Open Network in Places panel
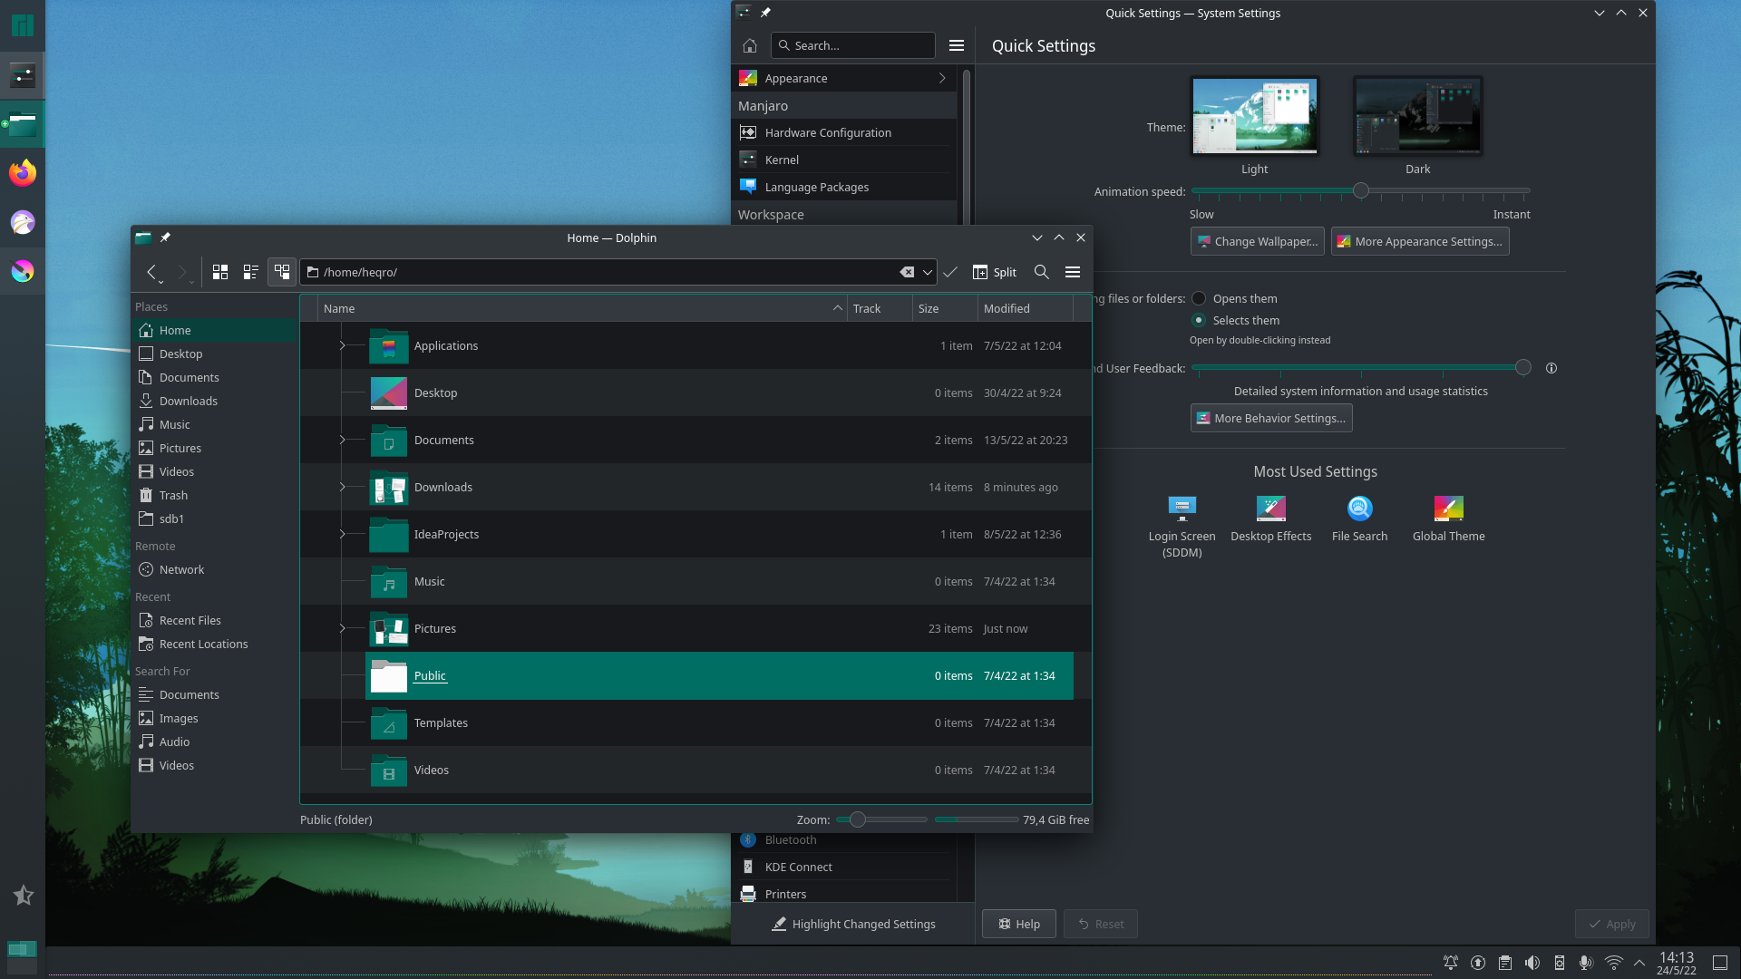This screenshot has height=979, width=1741. tap(215, 569)
